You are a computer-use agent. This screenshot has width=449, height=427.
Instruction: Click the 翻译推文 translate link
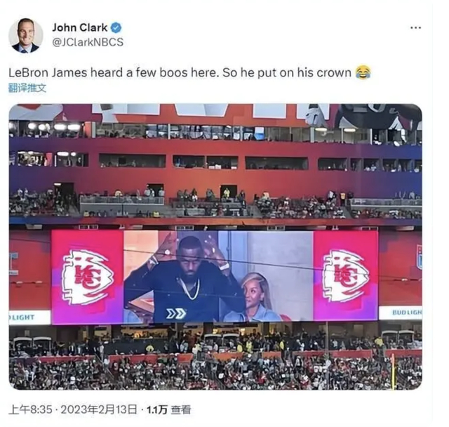coord(27,88)
